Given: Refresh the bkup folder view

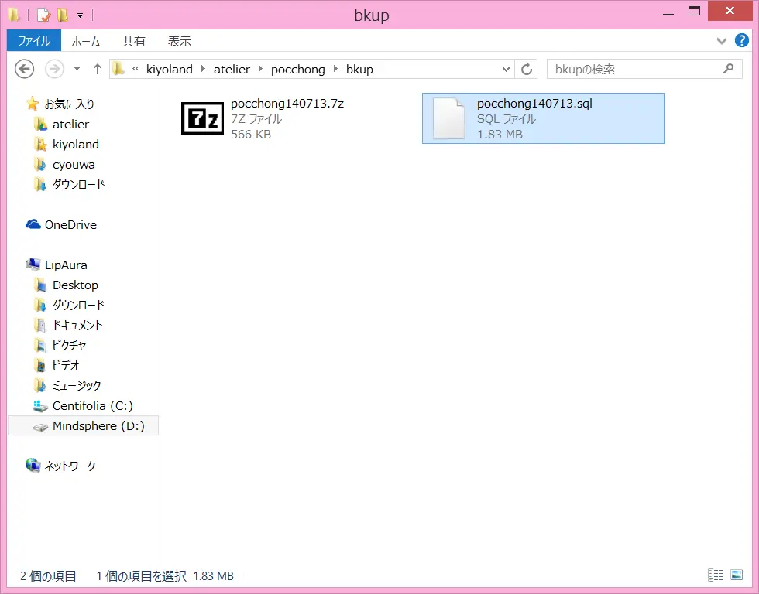Looking at the screenshot, I should [x=527, y=69].
